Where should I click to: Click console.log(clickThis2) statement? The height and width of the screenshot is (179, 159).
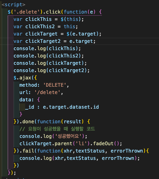(49, 56)
